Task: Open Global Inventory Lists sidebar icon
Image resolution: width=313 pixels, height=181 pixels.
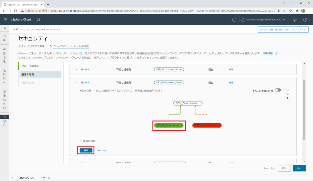Action: (4, 62)
